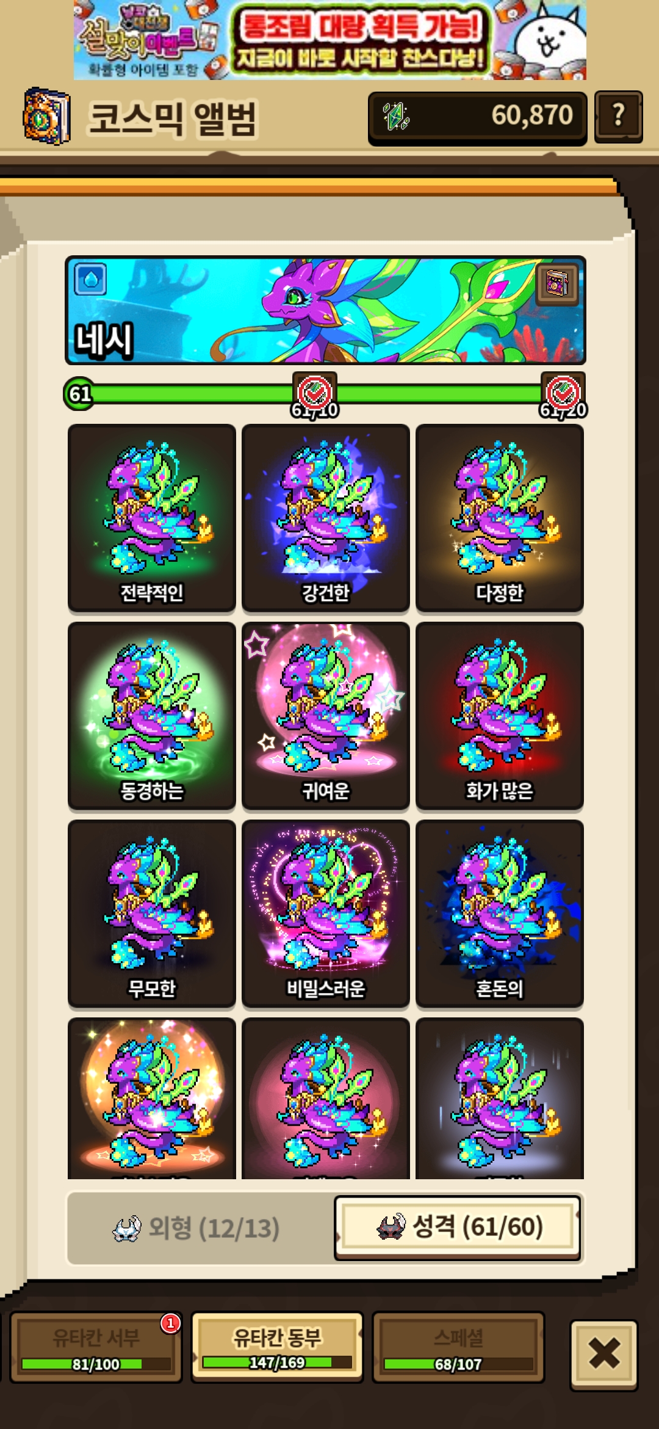The image size is (659, 1429).
Task: Tap the Cosmic Album book icon
Action: [46, 116]
